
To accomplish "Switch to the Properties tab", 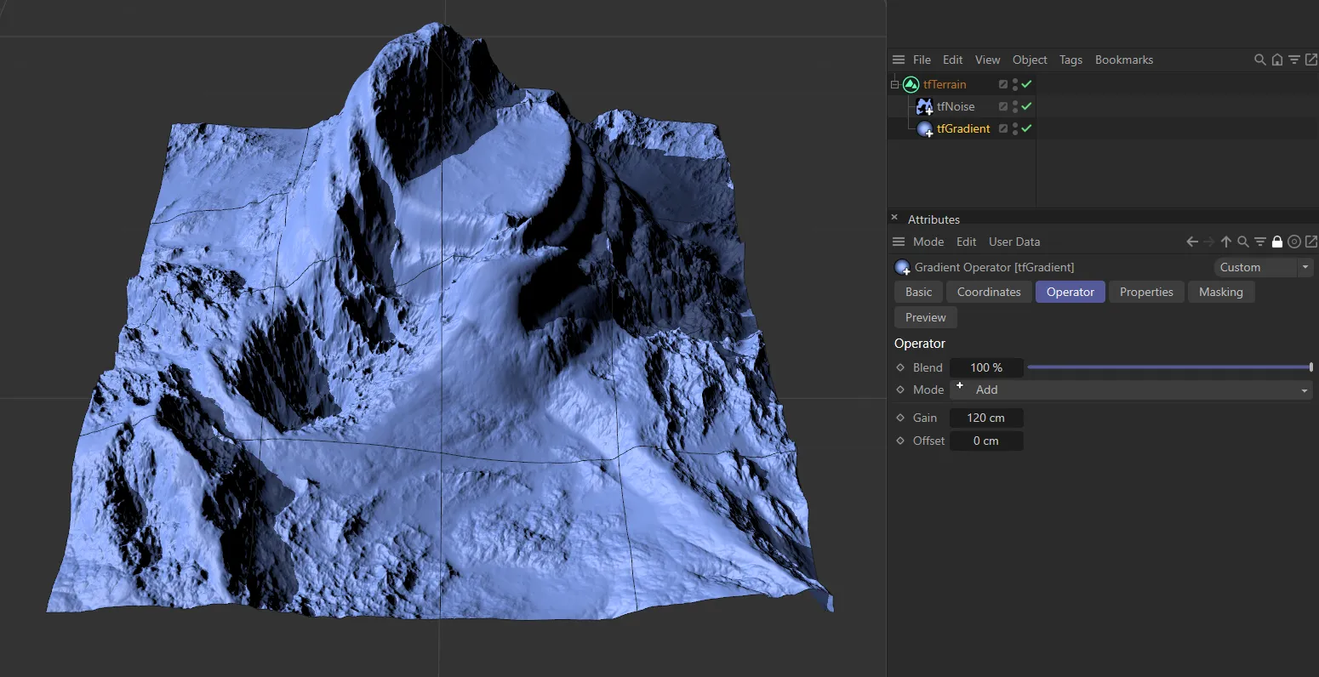I will (1145, 292).
